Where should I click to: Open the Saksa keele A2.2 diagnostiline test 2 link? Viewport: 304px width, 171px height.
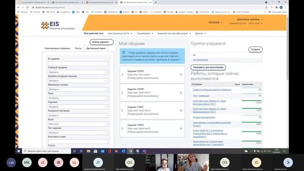click(210, 133)
